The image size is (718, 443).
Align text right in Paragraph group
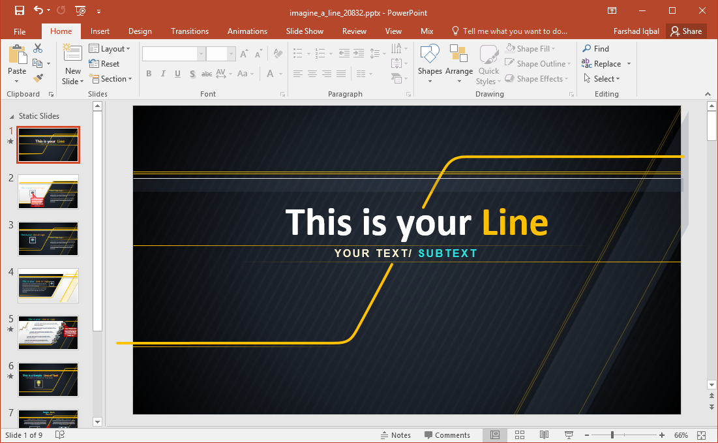[327, 74]
